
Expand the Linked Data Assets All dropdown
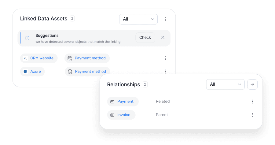(138, 19)
